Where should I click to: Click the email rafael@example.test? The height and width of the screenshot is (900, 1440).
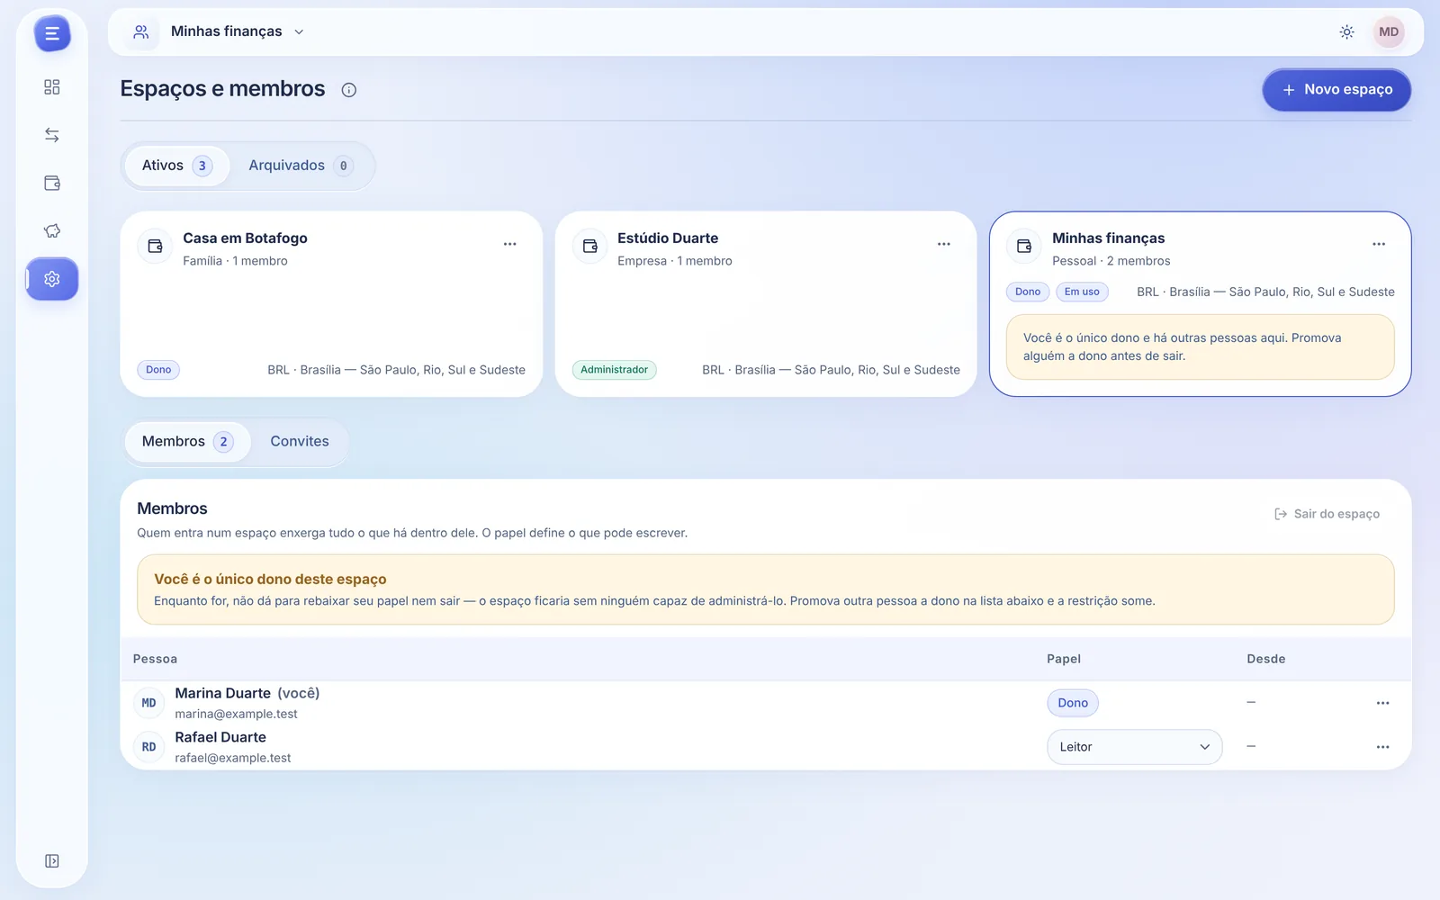(232, 758)
